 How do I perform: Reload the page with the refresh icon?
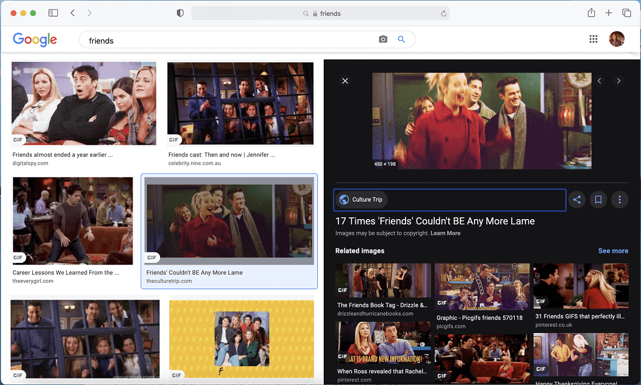pyautogui.click(x=443, y=13)
